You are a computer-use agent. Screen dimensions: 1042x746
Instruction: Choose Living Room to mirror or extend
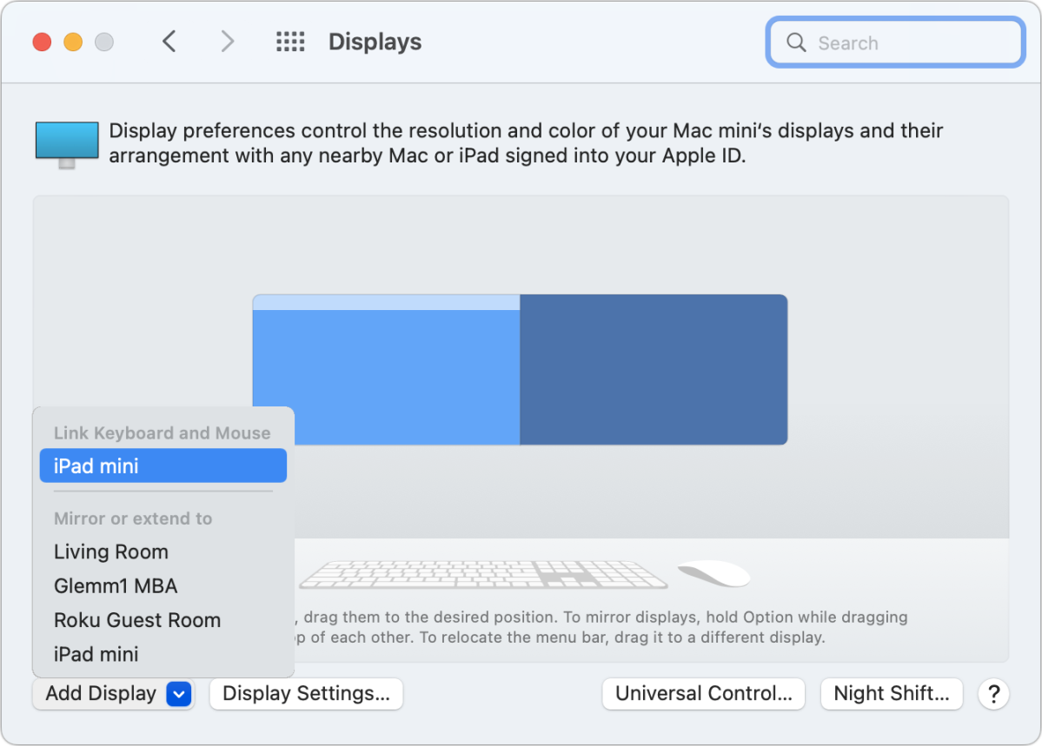click(x=111, y=552)
